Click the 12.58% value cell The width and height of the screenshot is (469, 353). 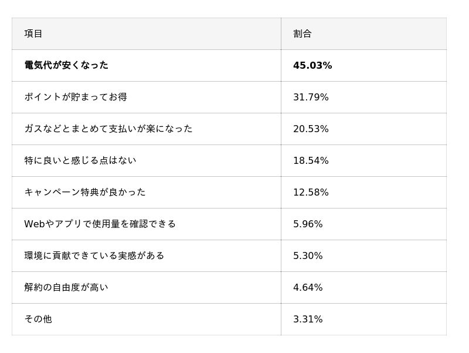pos(311,193)
